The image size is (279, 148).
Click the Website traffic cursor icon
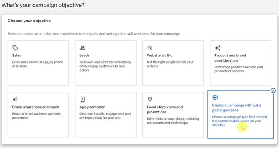point(150,48)
